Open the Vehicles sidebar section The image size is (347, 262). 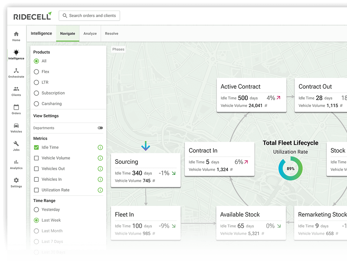16,128
